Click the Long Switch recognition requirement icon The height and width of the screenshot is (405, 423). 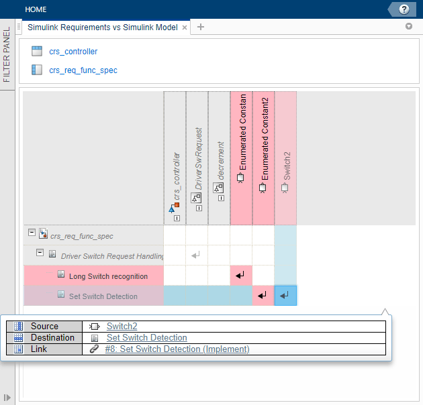61,274
